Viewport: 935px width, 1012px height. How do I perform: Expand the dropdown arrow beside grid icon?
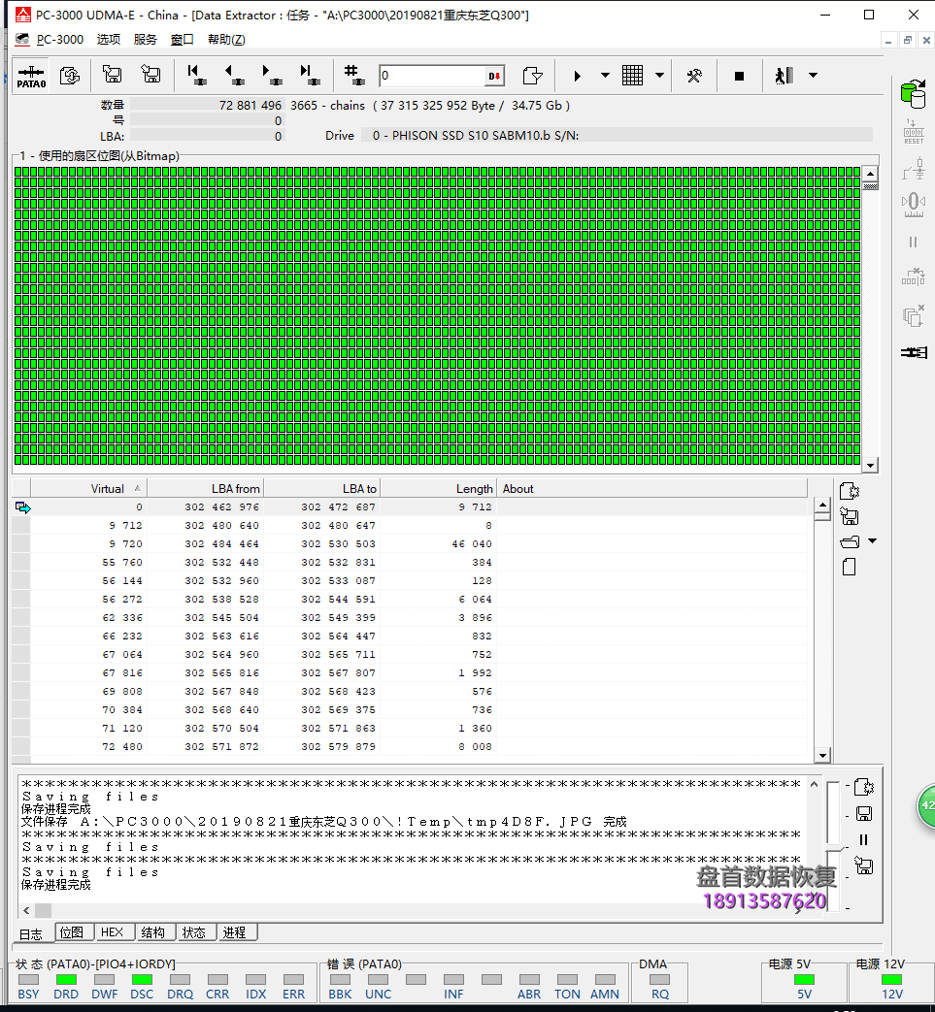[660, 76]
